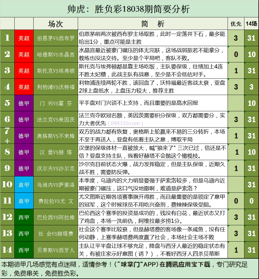Click the 优先 column header

point(236,24)
